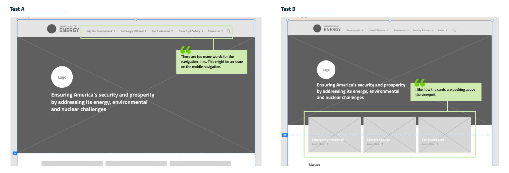Image resolution: width=509 pixels, height=173 pixels.
Task: Click top-middle artboard handle of Test A
Action: 136,20
